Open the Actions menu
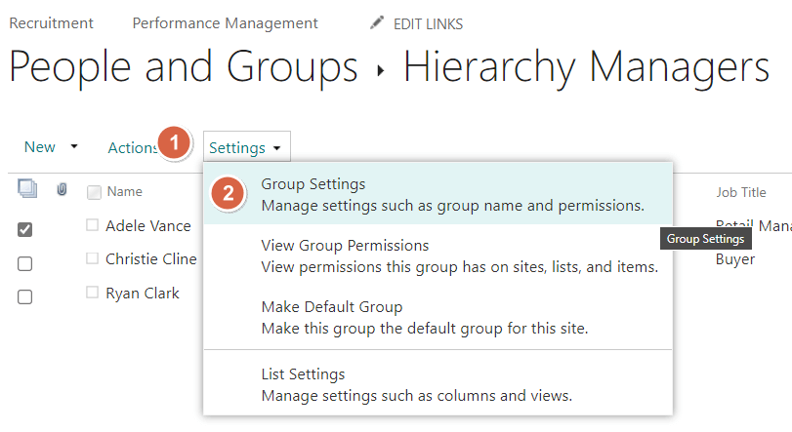The width and height of the screenshot is (792, 432). pos(133,147)
